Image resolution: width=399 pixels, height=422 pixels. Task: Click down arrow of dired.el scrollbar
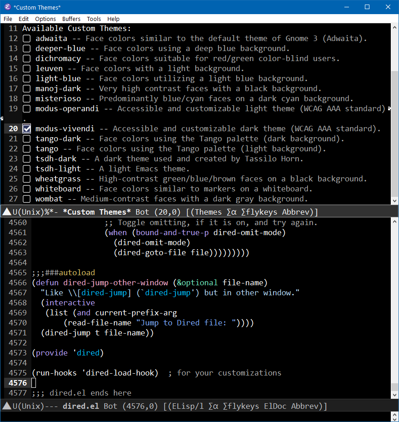click(394, 395)
